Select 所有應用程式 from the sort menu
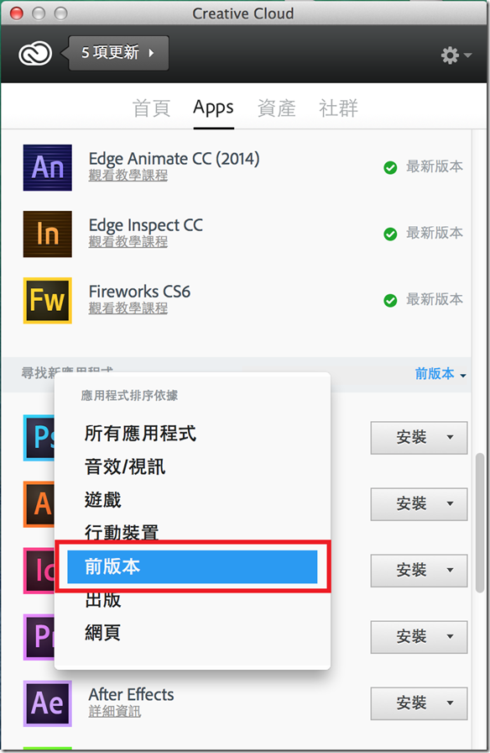 click(140, 433)
